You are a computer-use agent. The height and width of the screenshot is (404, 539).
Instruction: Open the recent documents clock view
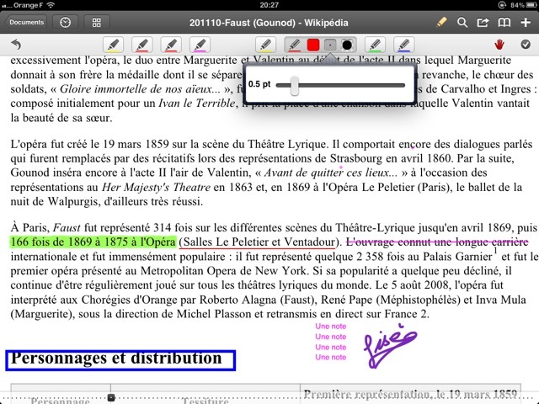66,22
